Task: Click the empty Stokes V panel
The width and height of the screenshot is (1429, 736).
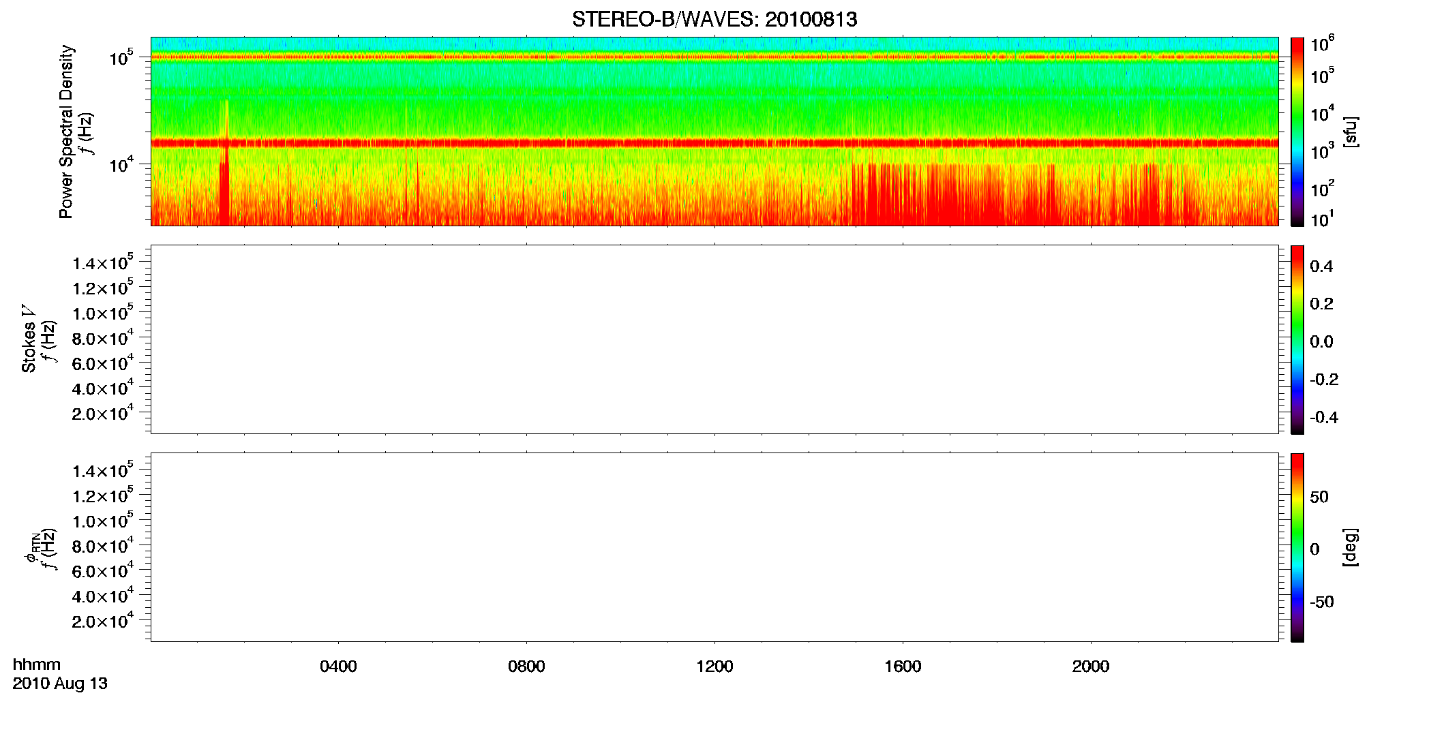Action: (x=714, y=339)
